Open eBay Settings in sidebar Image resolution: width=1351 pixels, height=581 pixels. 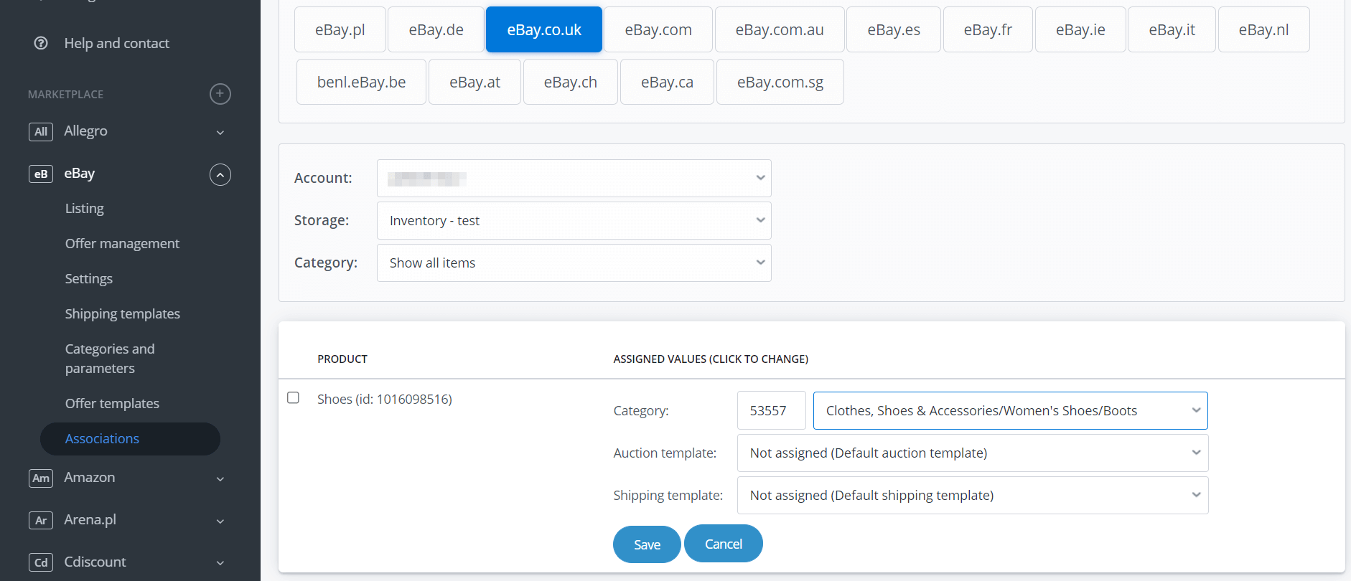[x=89, y=278]
